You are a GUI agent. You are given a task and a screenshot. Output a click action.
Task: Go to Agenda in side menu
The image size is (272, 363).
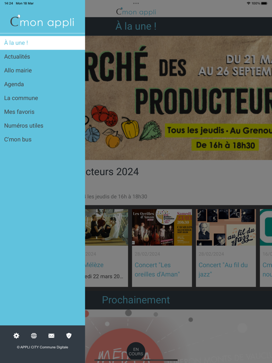(x=42, y=84)
